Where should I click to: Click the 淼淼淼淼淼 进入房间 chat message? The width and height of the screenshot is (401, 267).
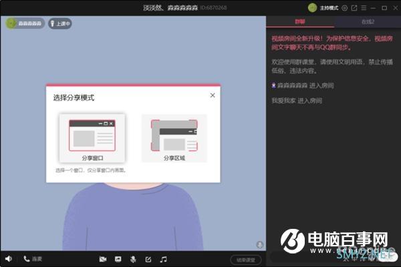(x=303, y=86)
